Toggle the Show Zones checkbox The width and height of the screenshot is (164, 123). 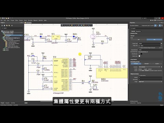(x=139, y=76)
